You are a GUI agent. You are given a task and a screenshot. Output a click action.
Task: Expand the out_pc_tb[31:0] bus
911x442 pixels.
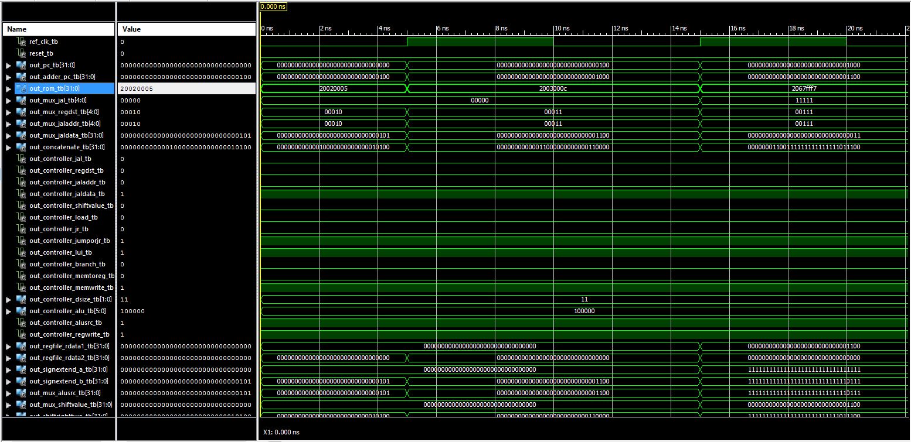pos(8,65)
